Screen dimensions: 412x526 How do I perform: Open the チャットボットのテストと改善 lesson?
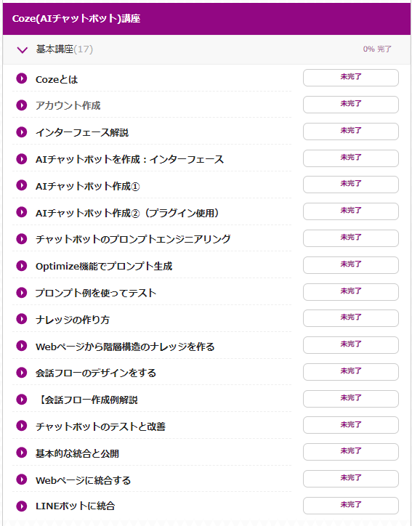pos(100,426)
